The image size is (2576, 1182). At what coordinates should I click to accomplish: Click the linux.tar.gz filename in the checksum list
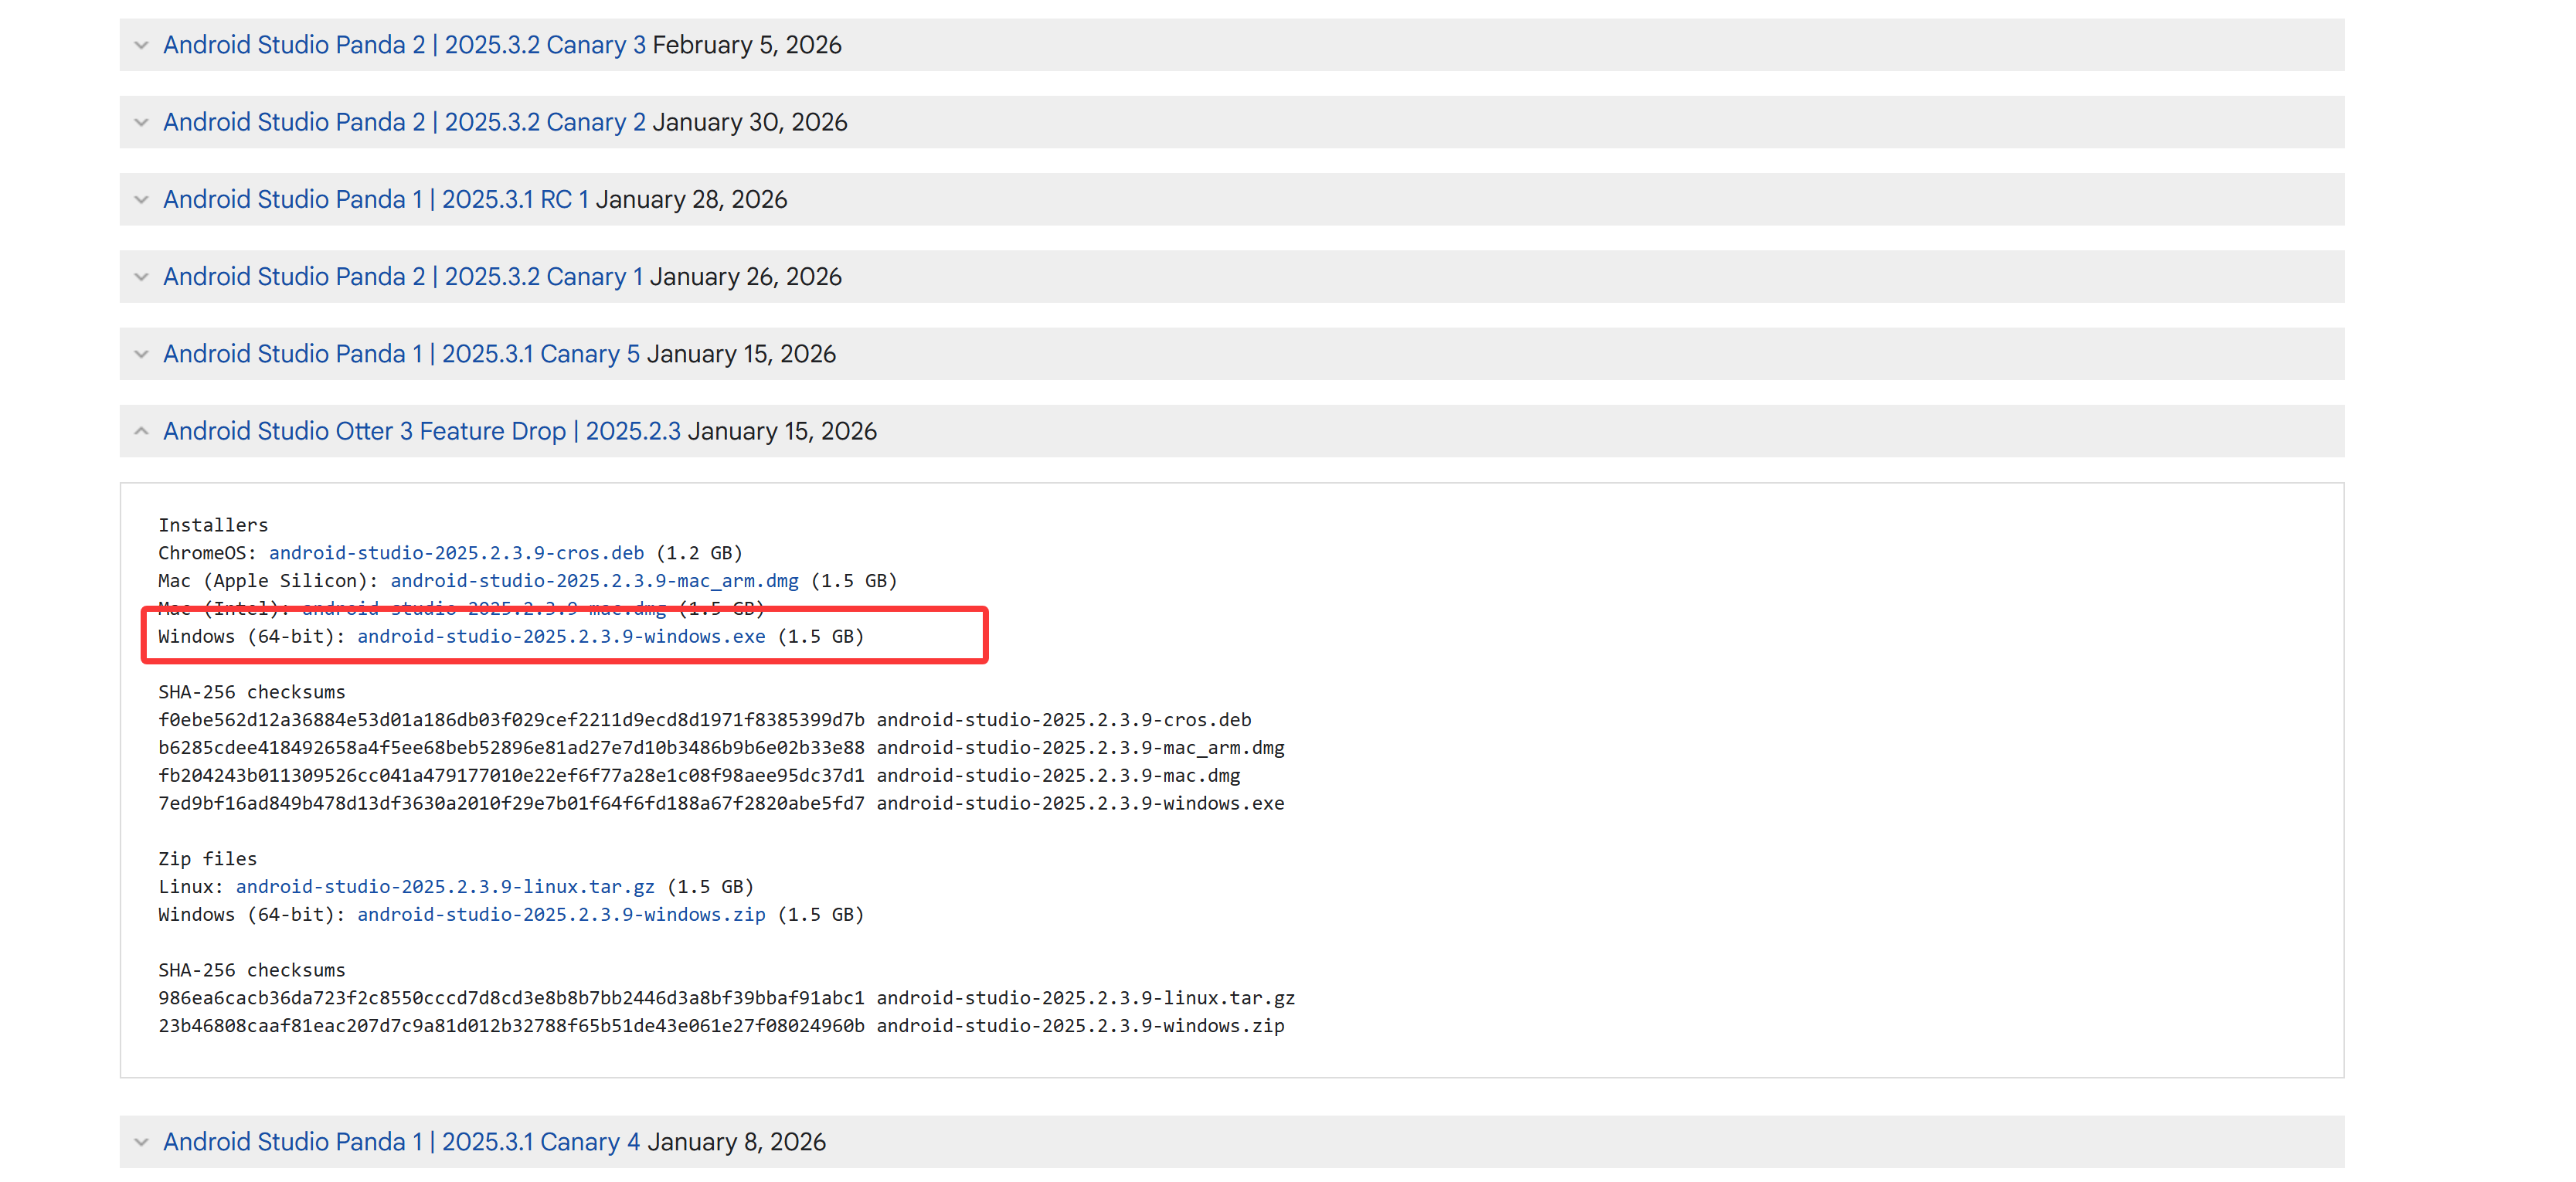click(1086, 998)
